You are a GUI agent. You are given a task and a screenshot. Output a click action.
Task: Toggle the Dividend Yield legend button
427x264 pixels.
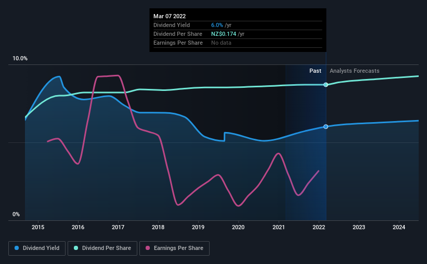pos(37,248)
